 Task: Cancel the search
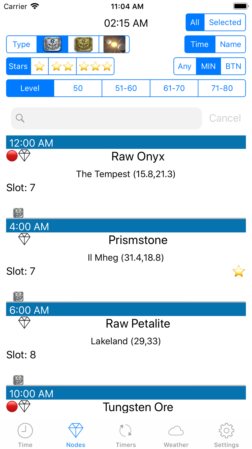pyautogui.click(x=225, y=118)
